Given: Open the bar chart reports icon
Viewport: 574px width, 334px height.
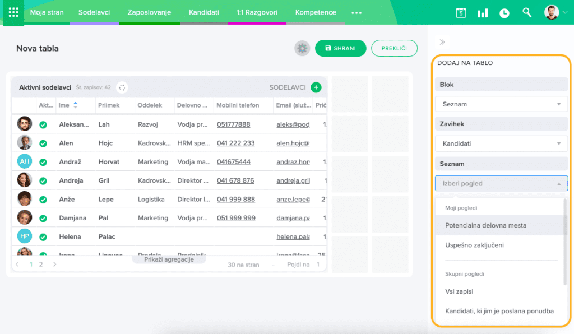Looking at the screenshot, I should click(x=482, y=13).
